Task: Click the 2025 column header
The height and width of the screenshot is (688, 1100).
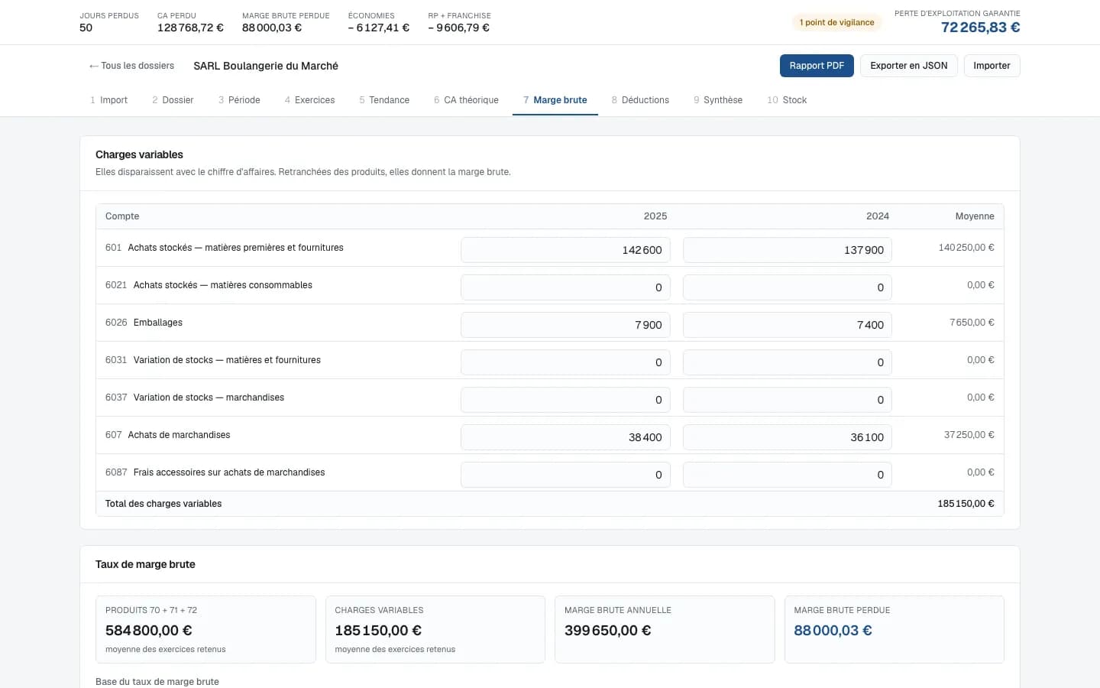Action: [x=655, y=216]
